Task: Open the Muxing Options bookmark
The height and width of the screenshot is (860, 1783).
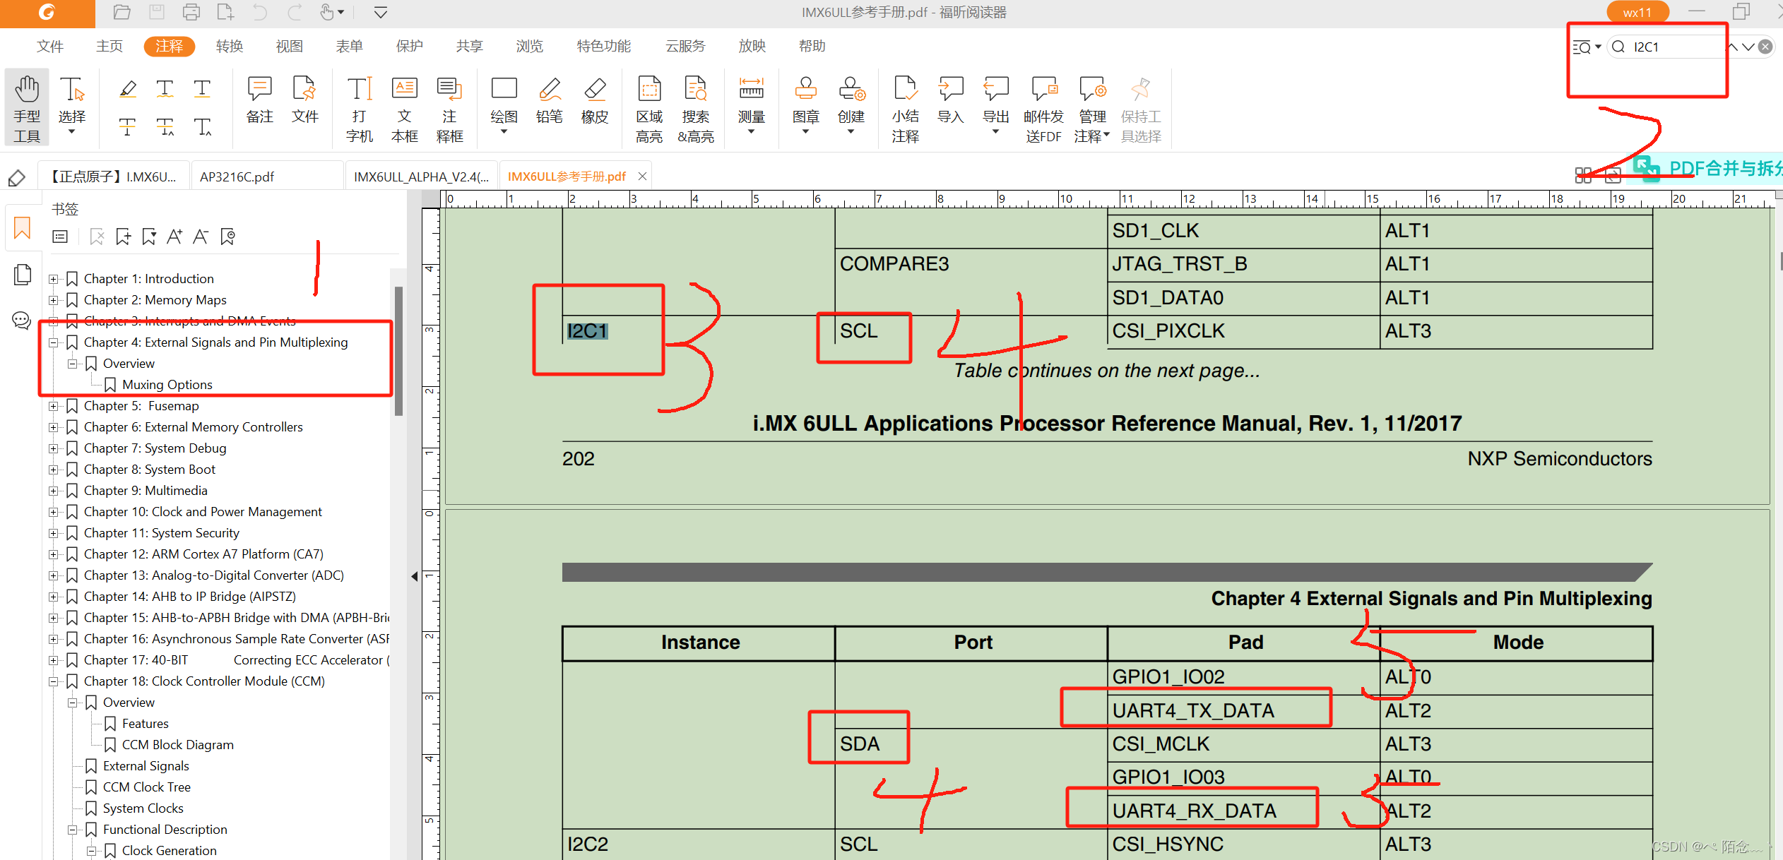Action: 167,385
